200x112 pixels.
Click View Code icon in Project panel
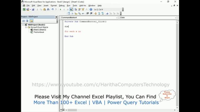coord(23,21)
